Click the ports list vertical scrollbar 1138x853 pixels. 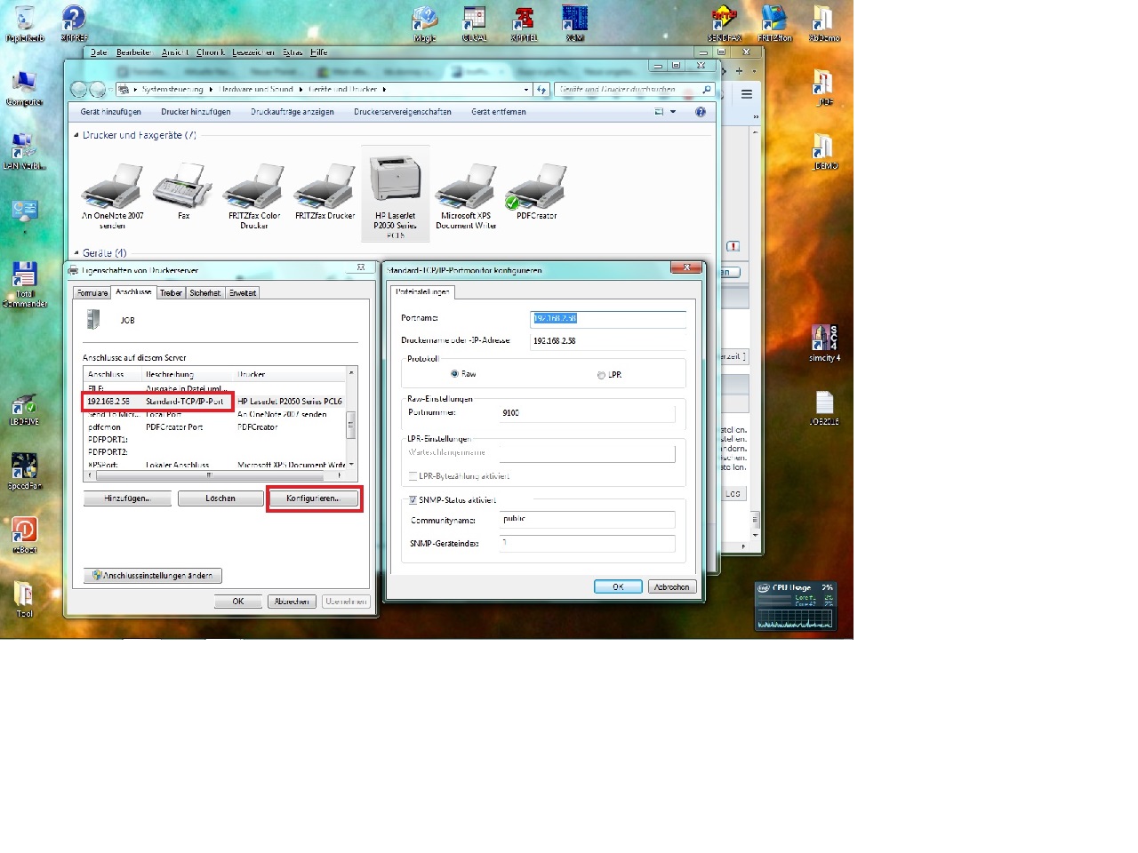pos(351,419)
